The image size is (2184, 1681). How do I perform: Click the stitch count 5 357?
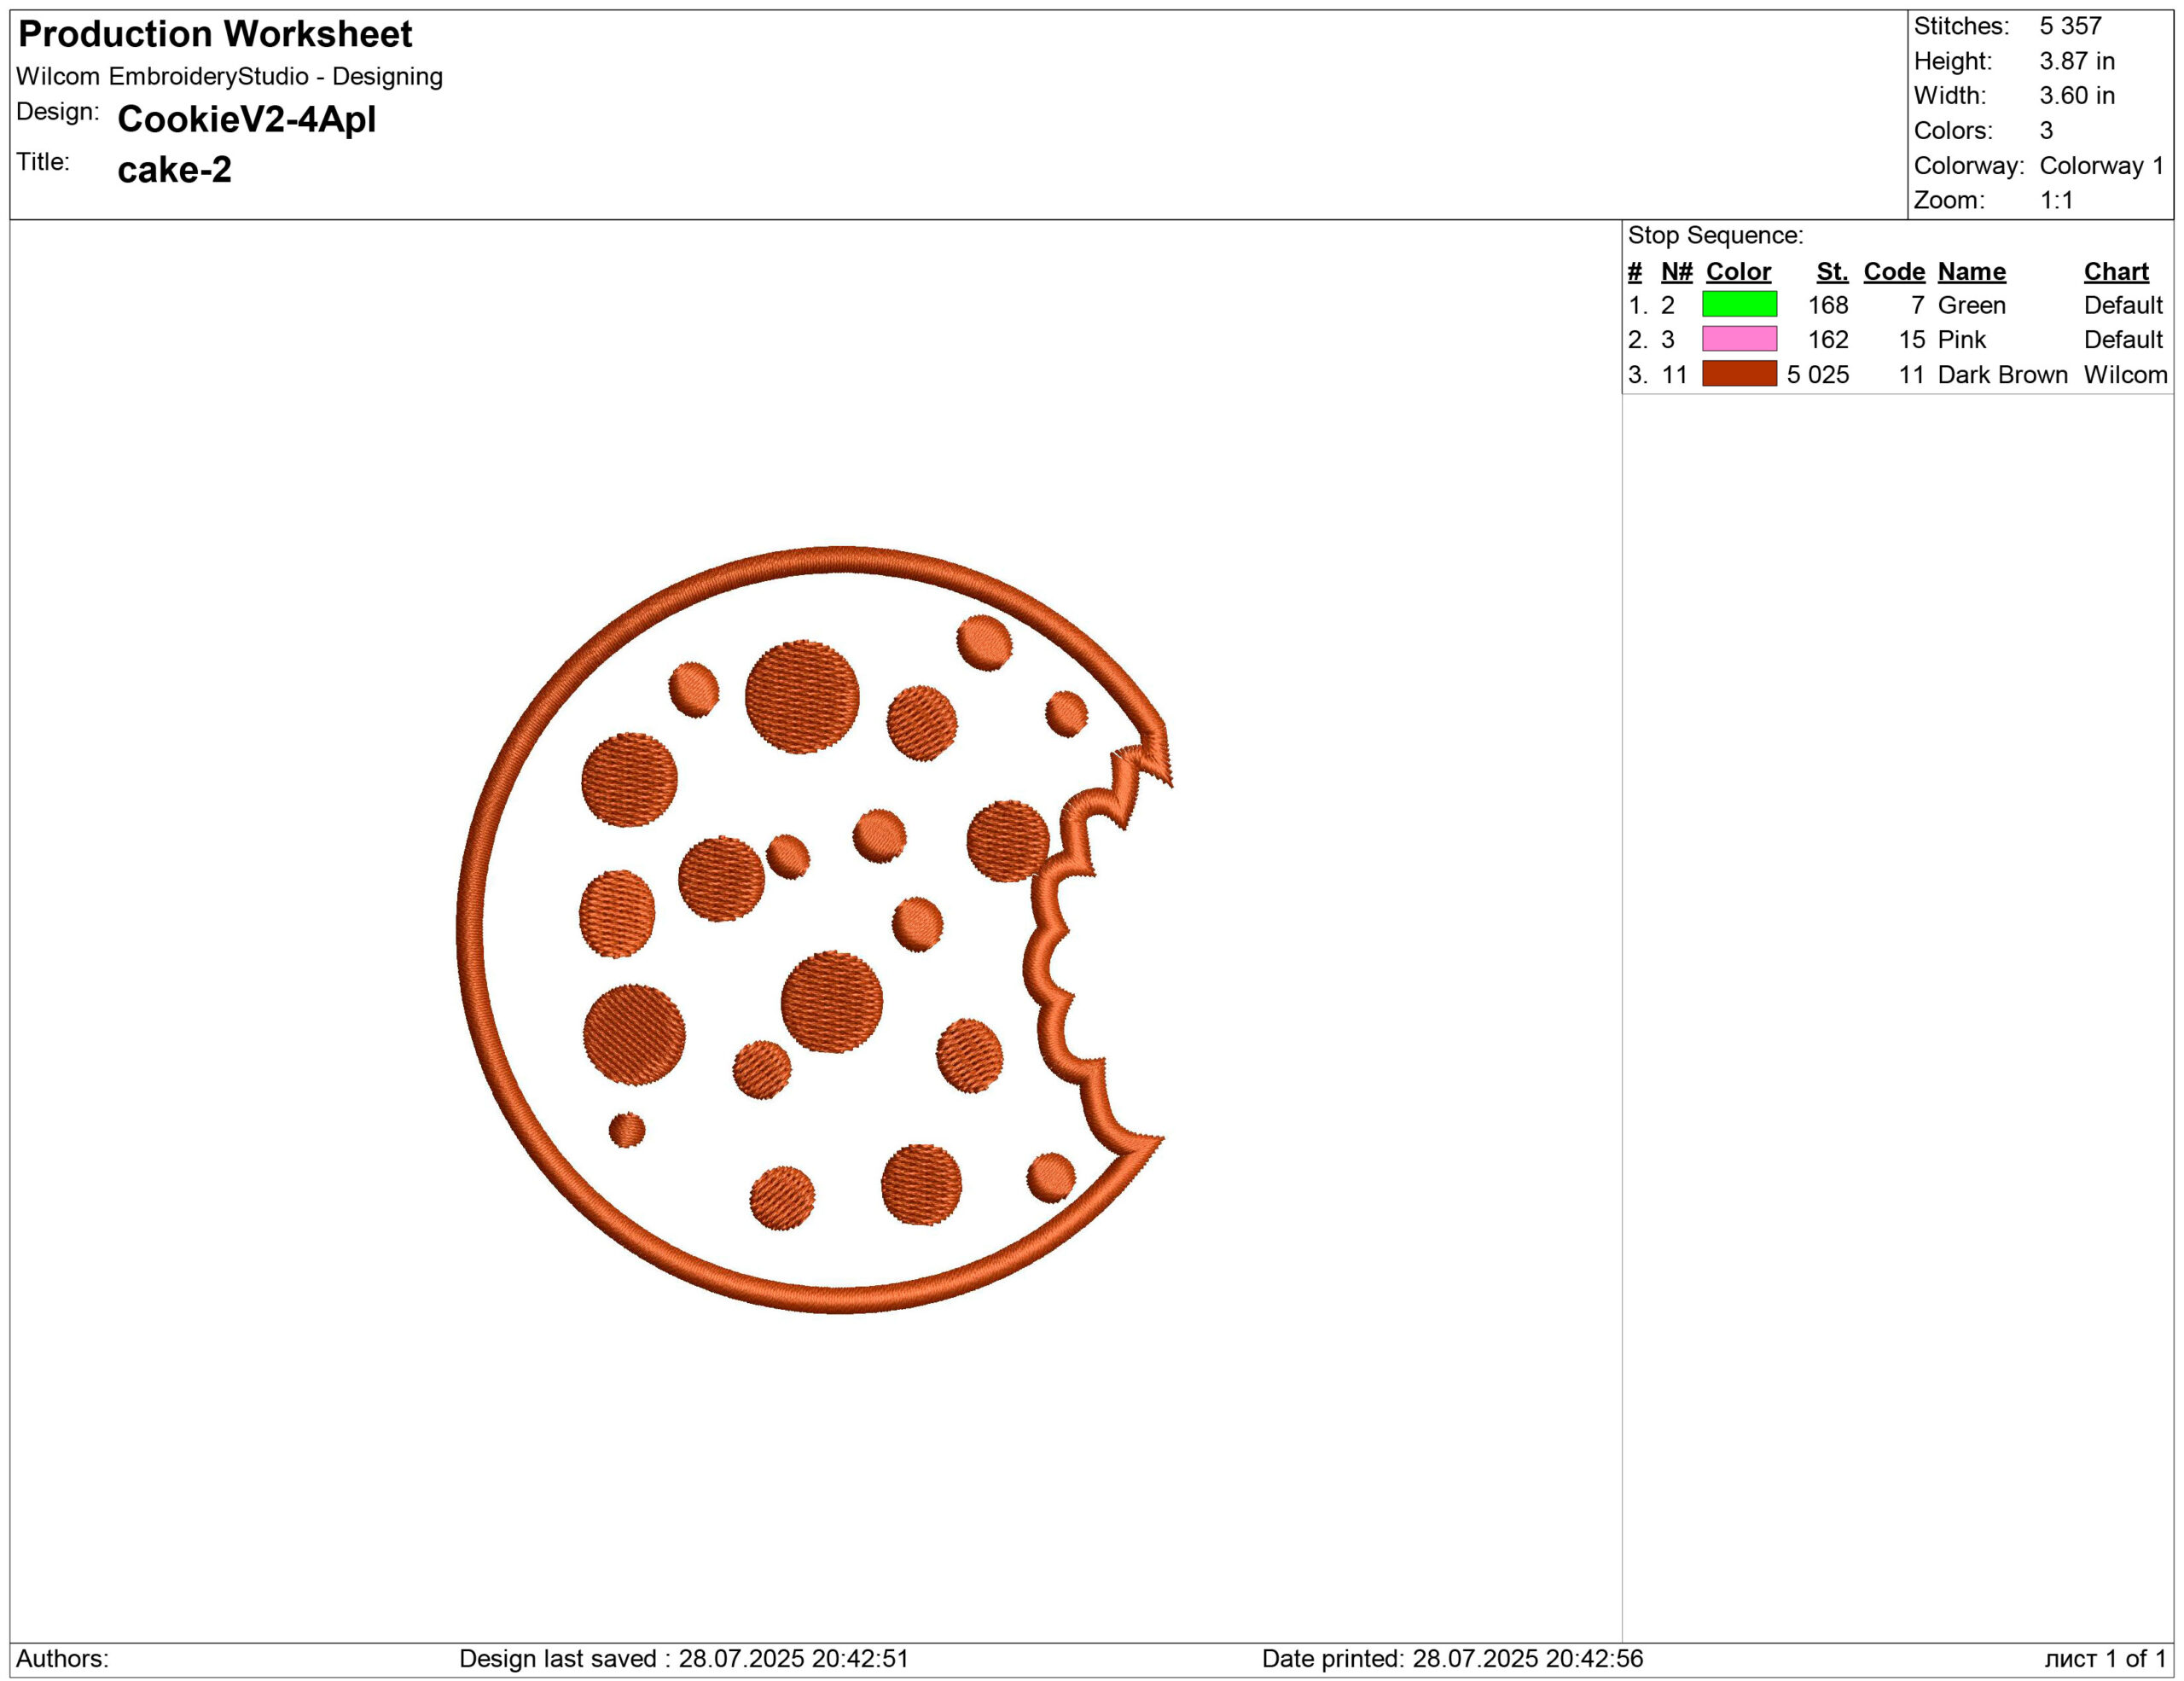pyautogui.click(x=2070, y=26)
